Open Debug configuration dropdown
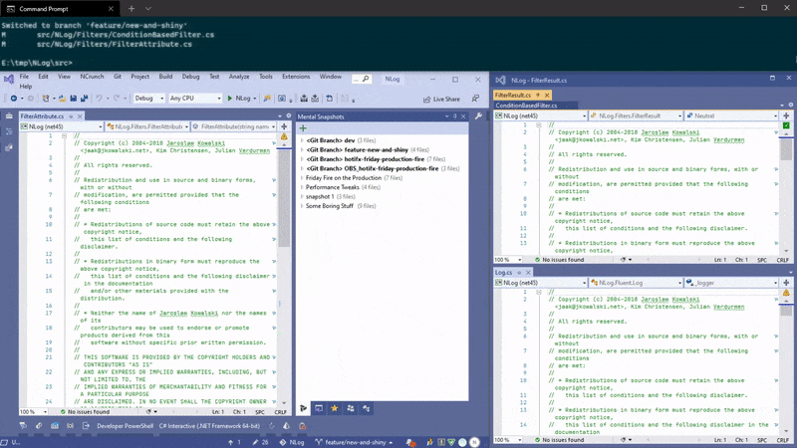Image resolution: width=797 pixels, height=448 pixels. pos(149,99)
